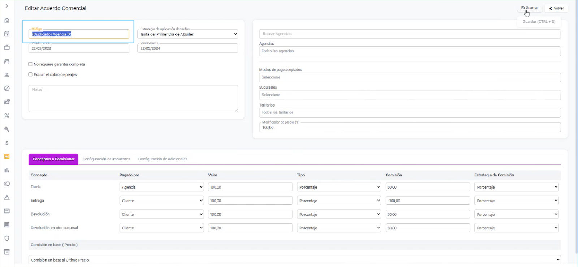Check 'Excluir el cobro de peajes'
Screen dimensions: 578x267
click(30, 74)
